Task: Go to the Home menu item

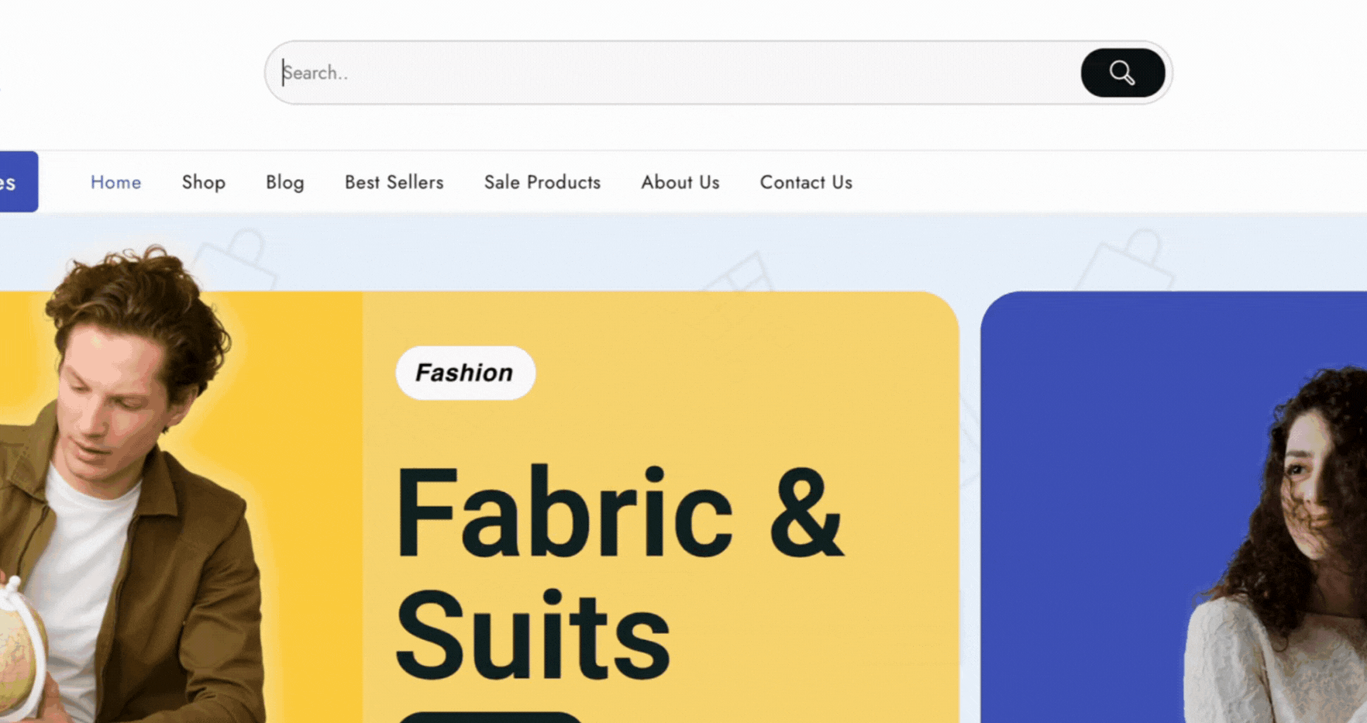Action: tap(115, 182)
